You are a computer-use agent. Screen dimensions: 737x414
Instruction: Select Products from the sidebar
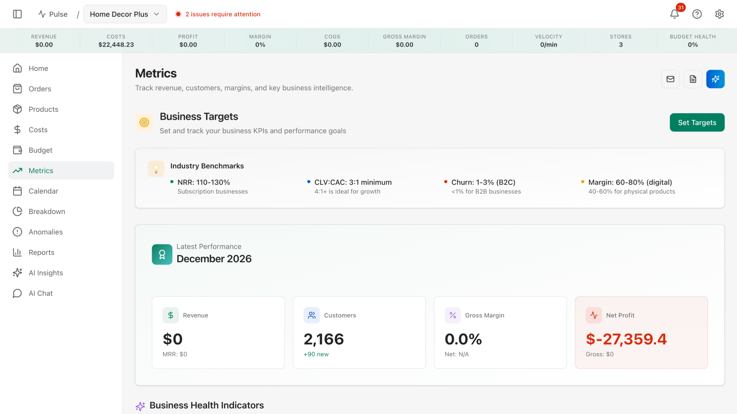pyautogui.click(x=43, y=109)
